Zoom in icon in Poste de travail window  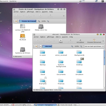tap(48, 21)
